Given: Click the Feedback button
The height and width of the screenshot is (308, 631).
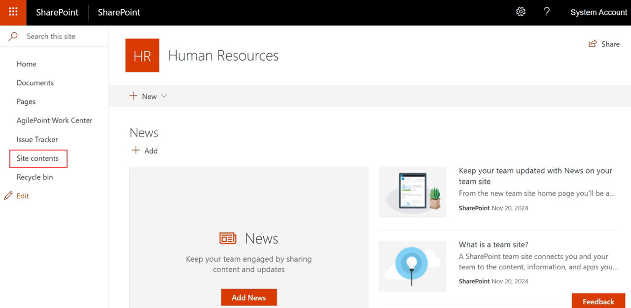Looking at the screenshot, I should pyautogui.click(x=598, y=301).
